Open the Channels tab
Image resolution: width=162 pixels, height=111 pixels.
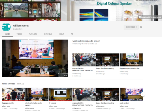[x=48, y=34]
